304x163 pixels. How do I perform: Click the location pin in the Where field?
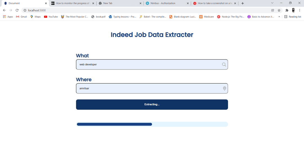pyautogui.click(x=224, y=88)
